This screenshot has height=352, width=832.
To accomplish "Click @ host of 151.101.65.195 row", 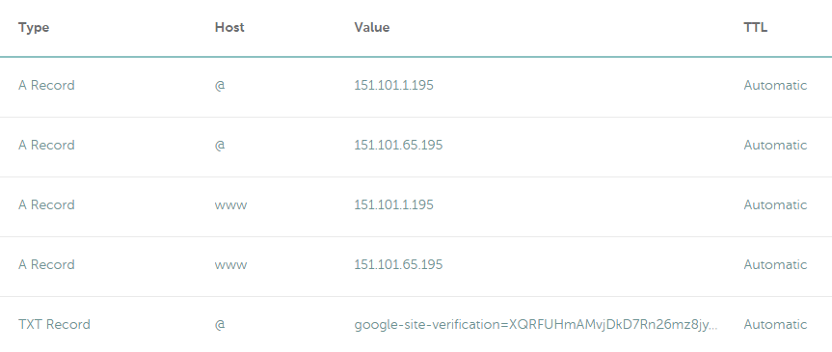I will tap(220, 145).
